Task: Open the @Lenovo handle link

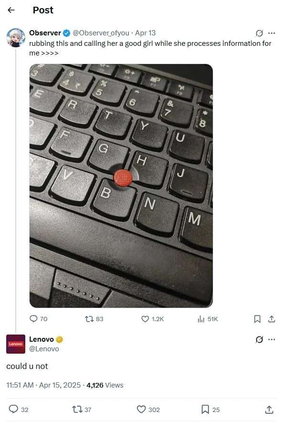Action: click(x=44, y=349)
